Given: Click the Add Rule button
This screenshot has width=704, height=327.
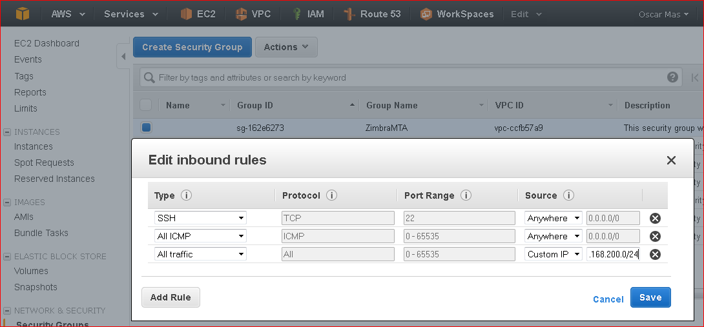Looking at the screenshot, I should click(x=171, y=297).
